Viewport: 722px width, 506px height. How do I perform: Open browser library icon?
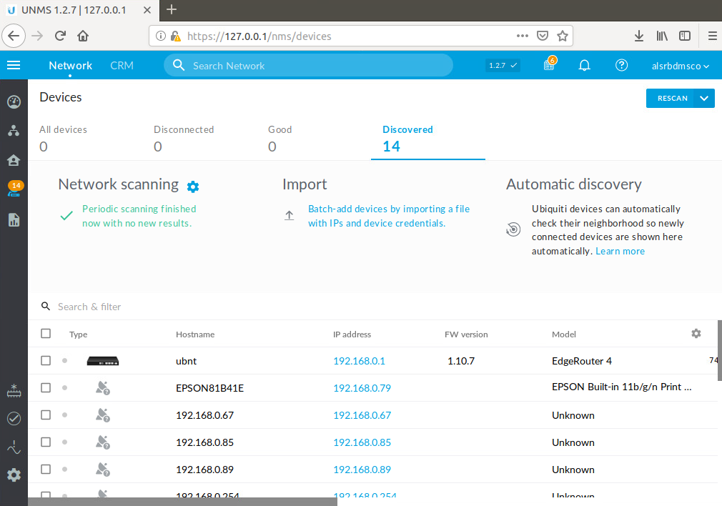pos(662,36)
